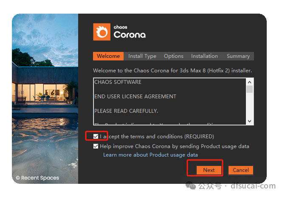Open the Options tab
Screen dimensions: 285x197
pyautogui.click(x=174, y=56)
